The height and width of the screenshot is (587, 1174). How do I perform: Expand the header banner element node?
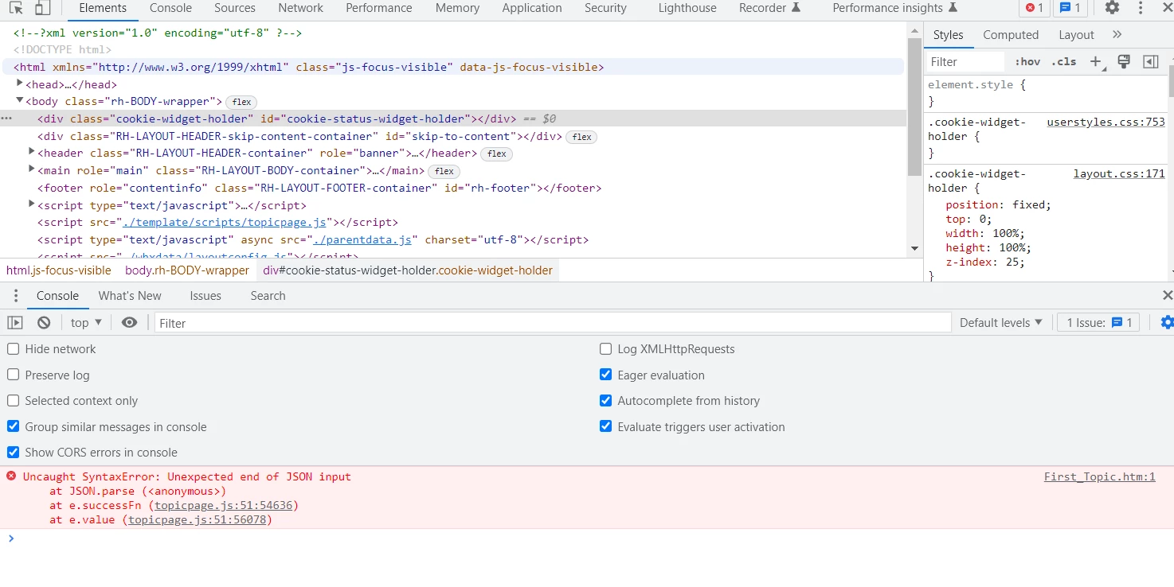(32, 152)
